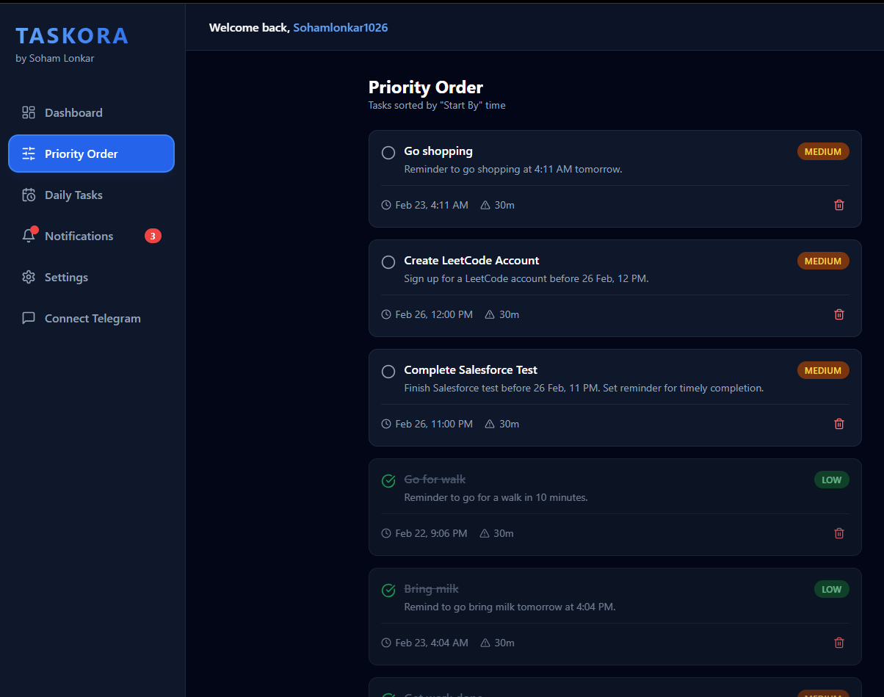Delete the "Complete Salesforce Test" task

point(838,424)
